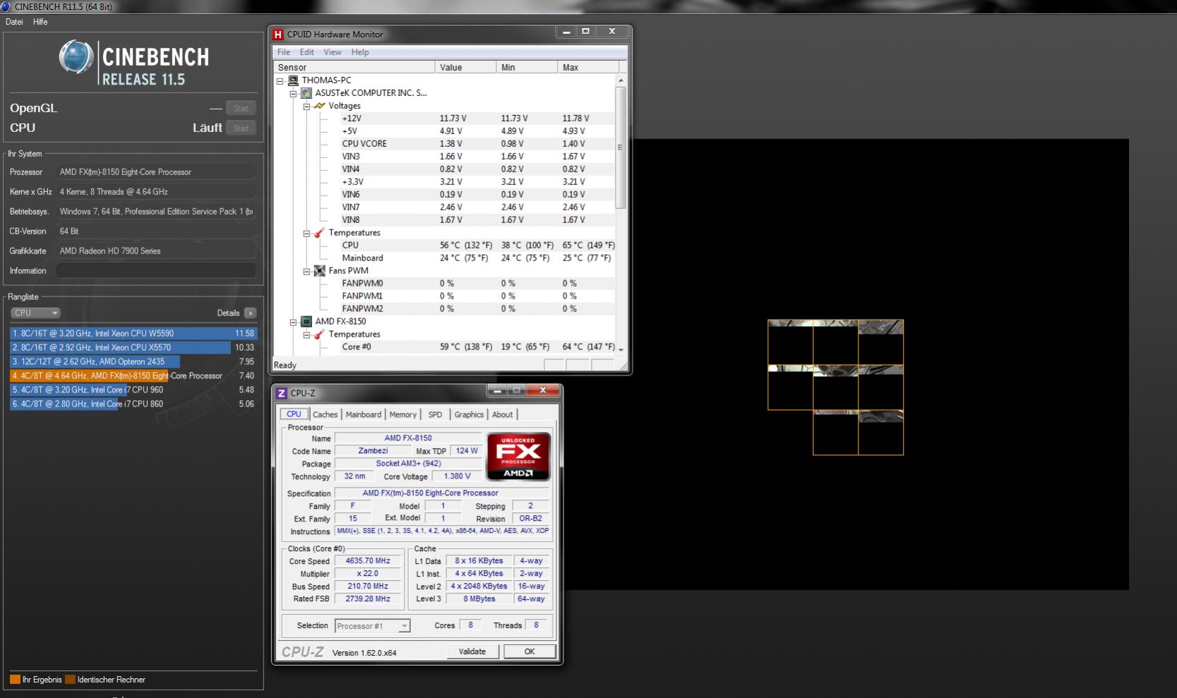Screen dimensions: 1177x698
Task: Select the CPU tab in CPU-Z
Action: click(x=294, y=414)
